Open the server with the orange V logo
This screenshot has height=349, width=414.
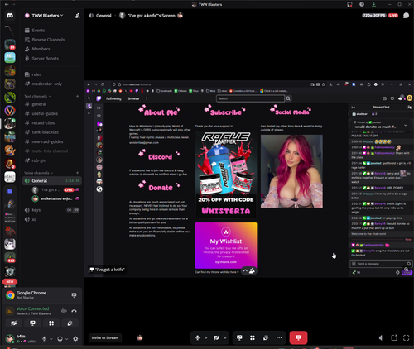tap(10, 111)
